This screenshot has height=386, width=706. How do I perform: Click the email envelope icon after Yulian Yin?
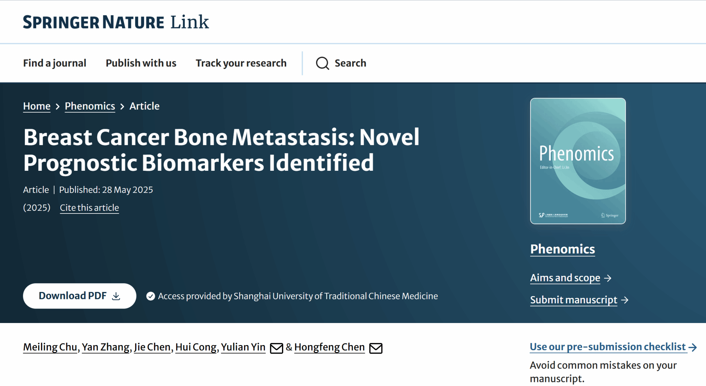(x=276, y=348)
